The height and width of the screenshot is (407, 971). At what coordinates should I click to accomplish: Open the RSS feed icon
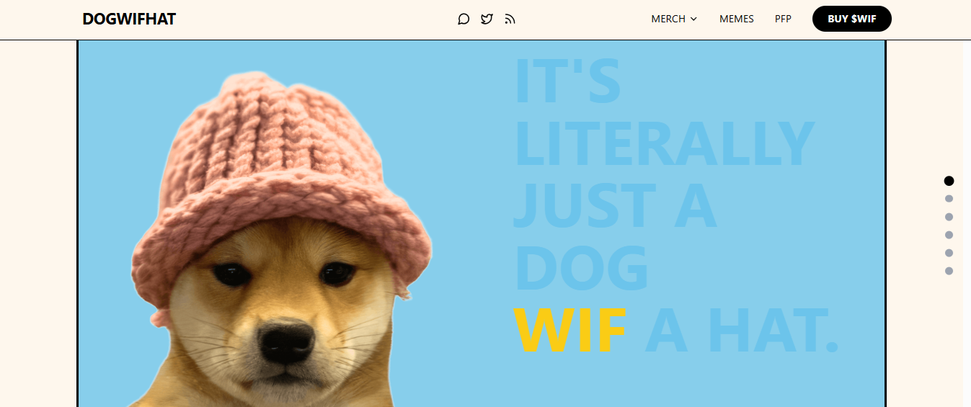510,19
